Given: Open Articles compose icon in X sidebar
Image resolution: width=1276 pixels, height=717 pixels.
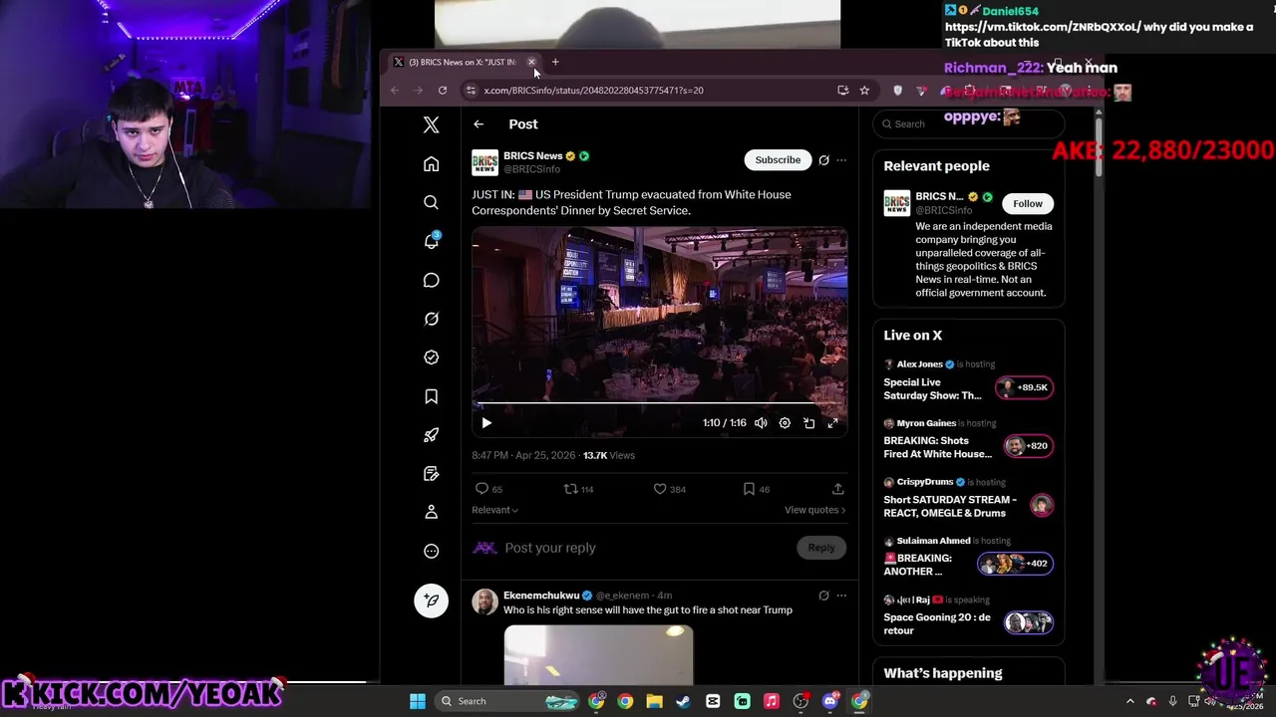Looking at the screenshot, I should click(x=431, y=474).
